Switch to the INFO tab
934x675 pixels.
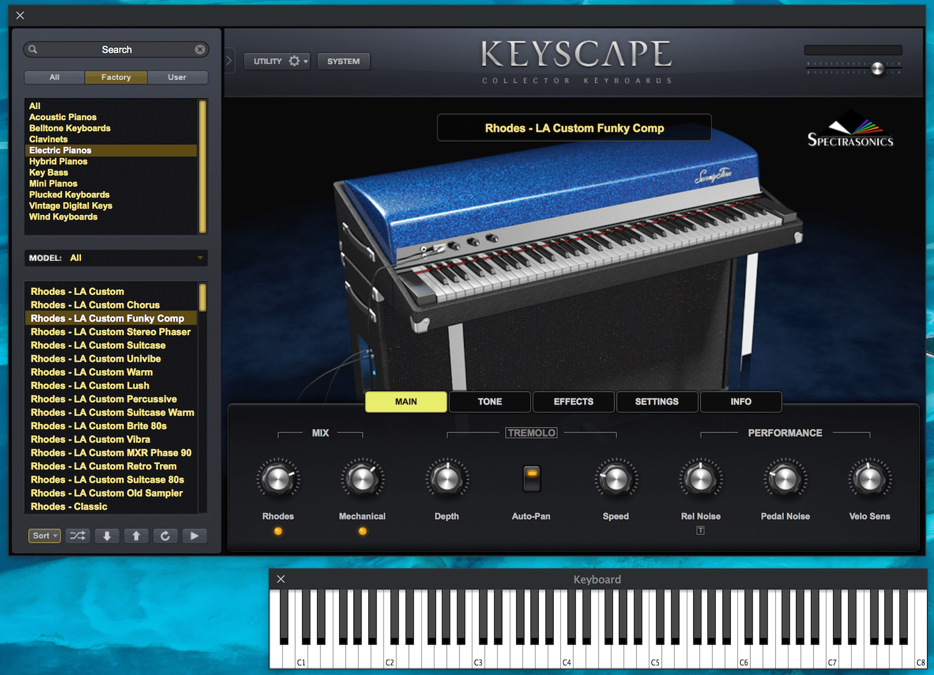pyautogui.click(x=741, y=402)
